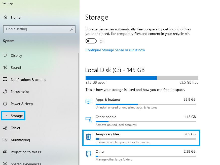This screenshot has width=220, height=165.
Task: Go to Notifications & actions
Action: (24, 80)
